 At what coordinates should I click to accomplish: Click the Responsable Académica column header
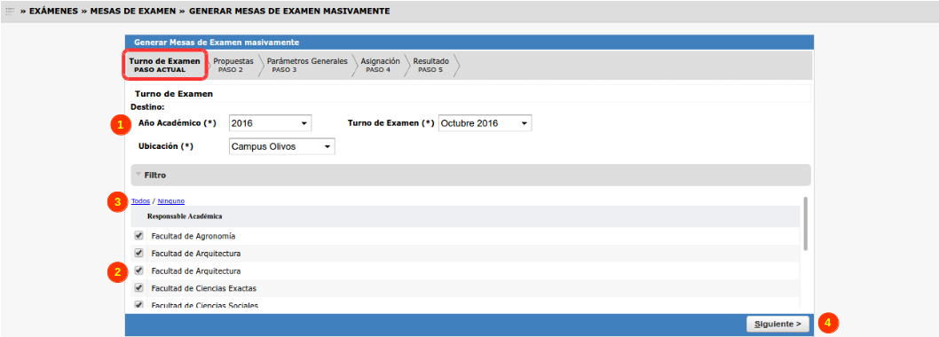coord(185,216)
